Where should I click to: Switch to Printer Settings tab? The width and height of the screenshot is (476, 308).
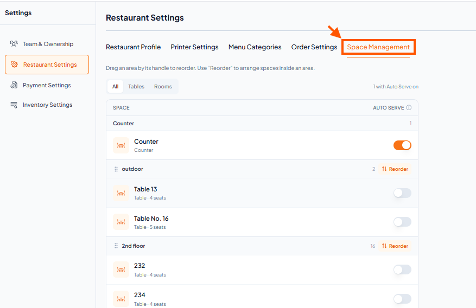(x=194, y=47)
